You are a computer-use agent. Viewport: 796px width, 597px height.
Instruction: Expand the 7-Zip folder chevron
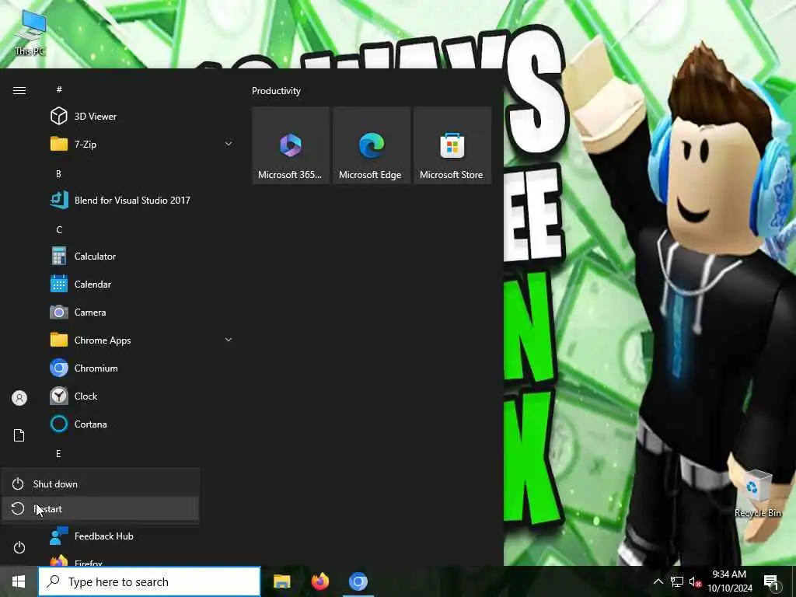229,144
